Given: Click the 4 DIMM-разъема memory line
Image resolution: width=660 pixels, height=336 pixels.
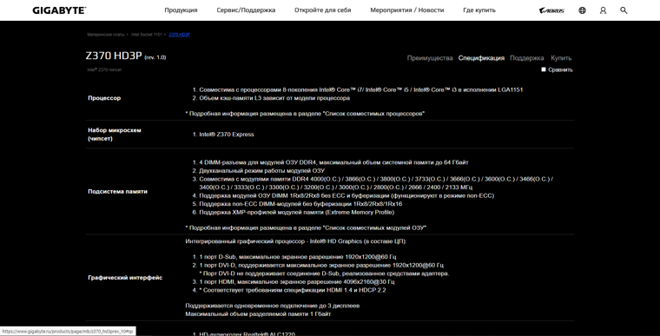Looking at the screenshot, I should pyautogui.click(x=333, y=162).
